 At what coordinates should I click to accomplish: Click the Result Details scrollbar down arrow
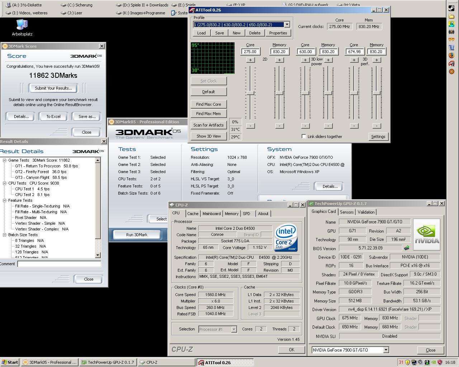point(98,255)
